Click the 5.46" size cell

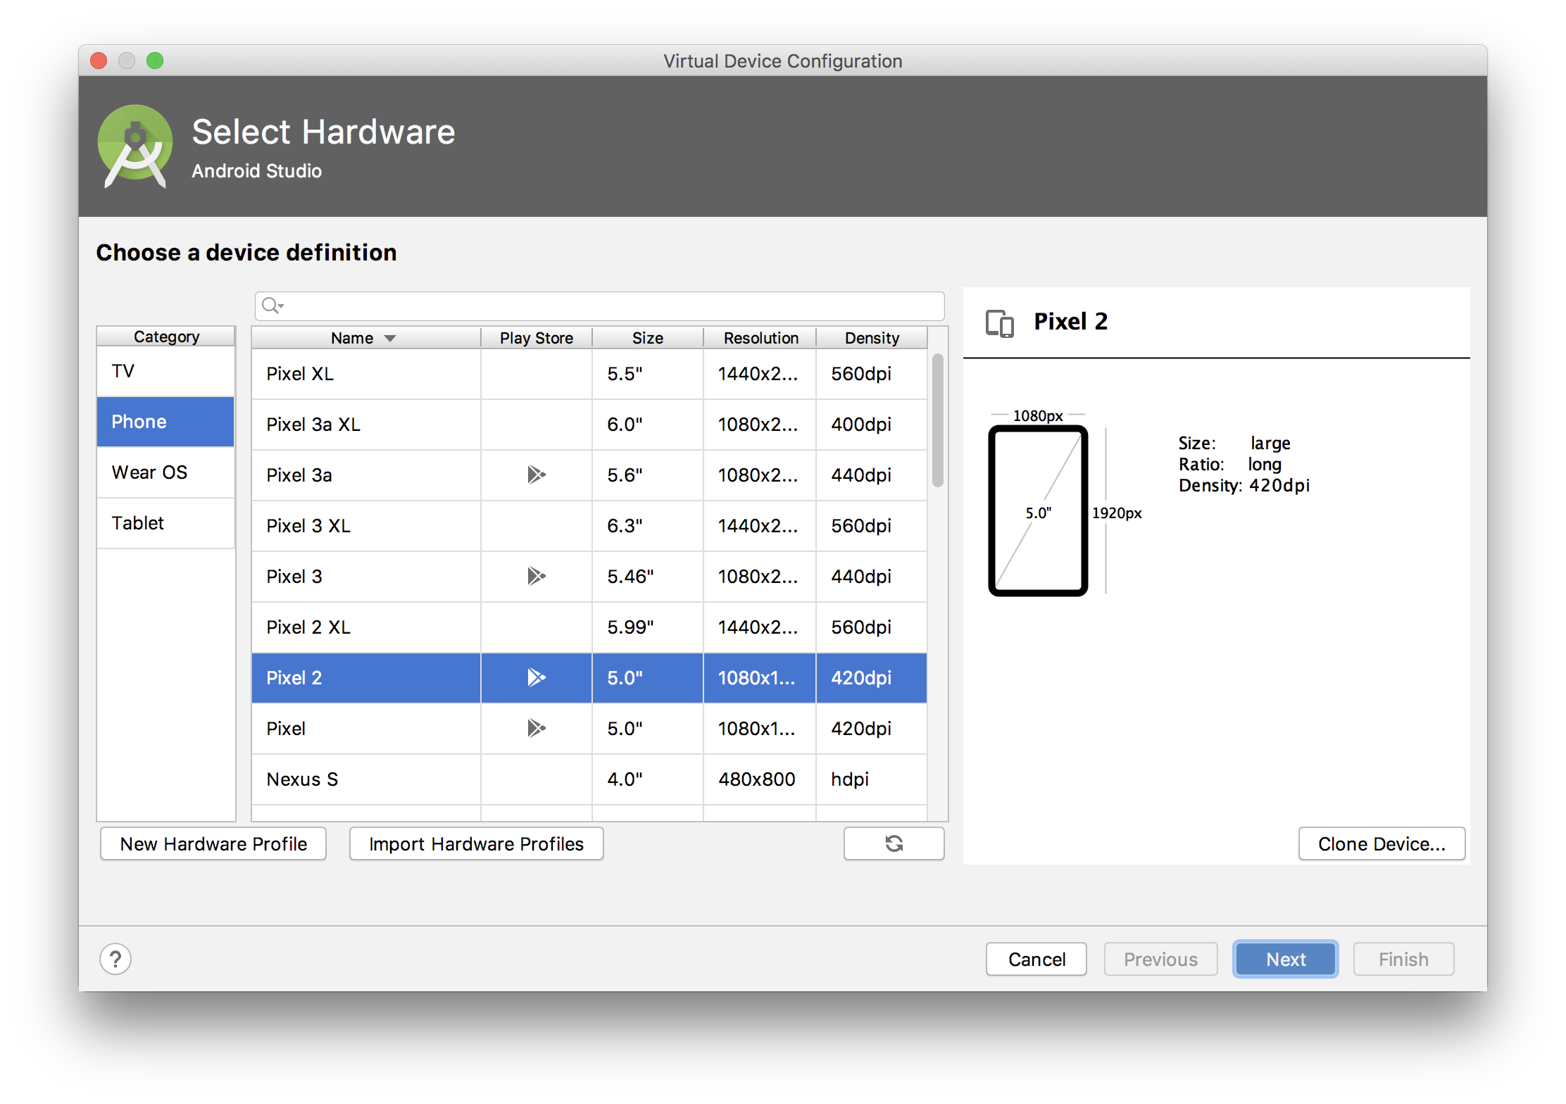point(648,577)
